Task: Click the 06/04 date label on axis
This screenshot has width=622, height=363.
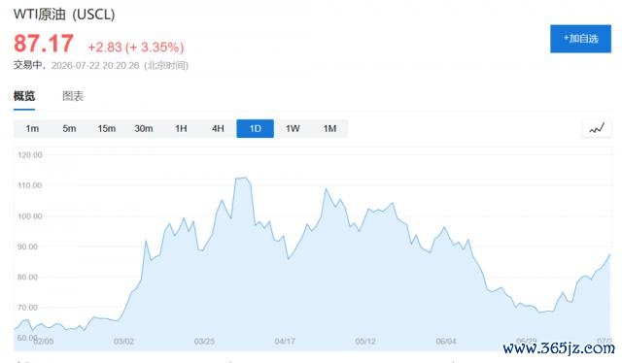Action: coord(446,342)
